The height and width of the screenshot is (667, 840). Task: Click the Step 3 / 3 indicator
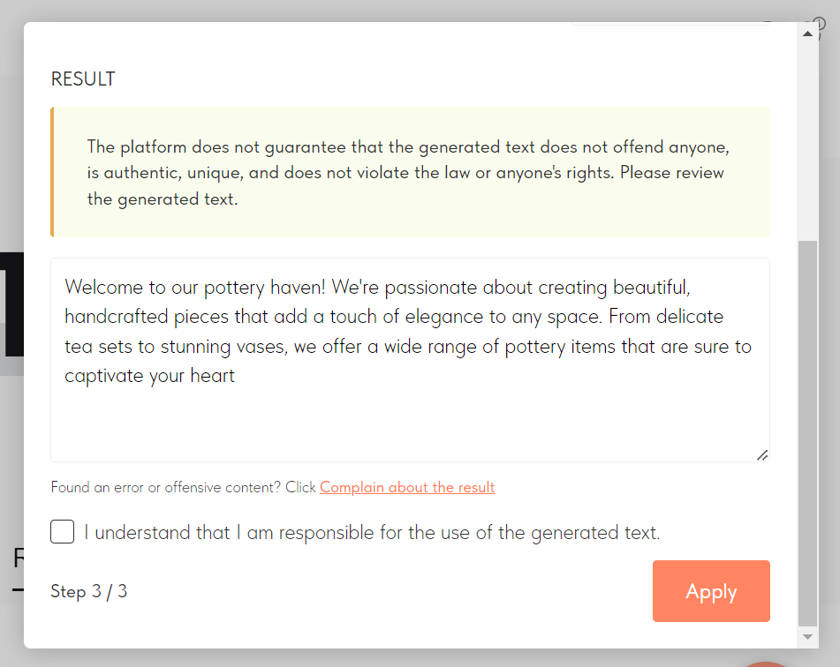click(x=88, y=591)
